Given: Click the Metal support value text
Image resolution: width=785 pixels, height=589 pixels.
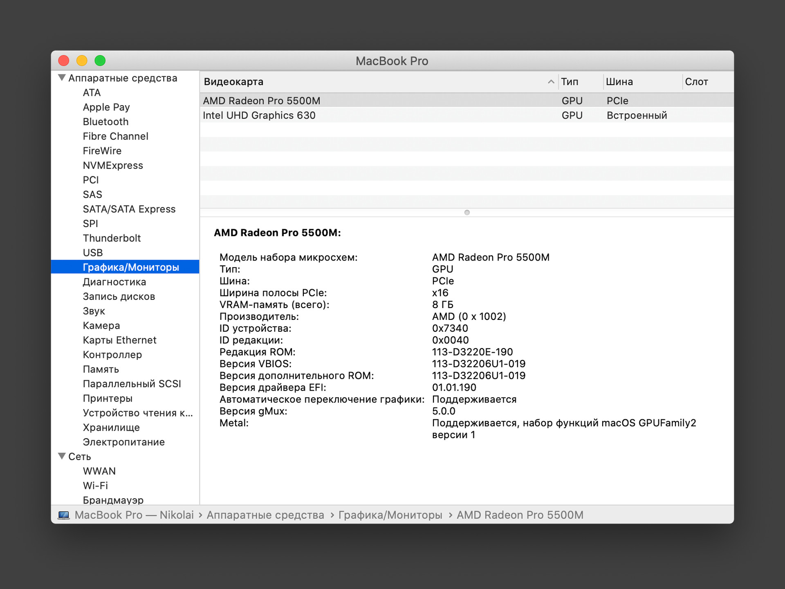Looking at the screenshot, I should click(564, 429).
